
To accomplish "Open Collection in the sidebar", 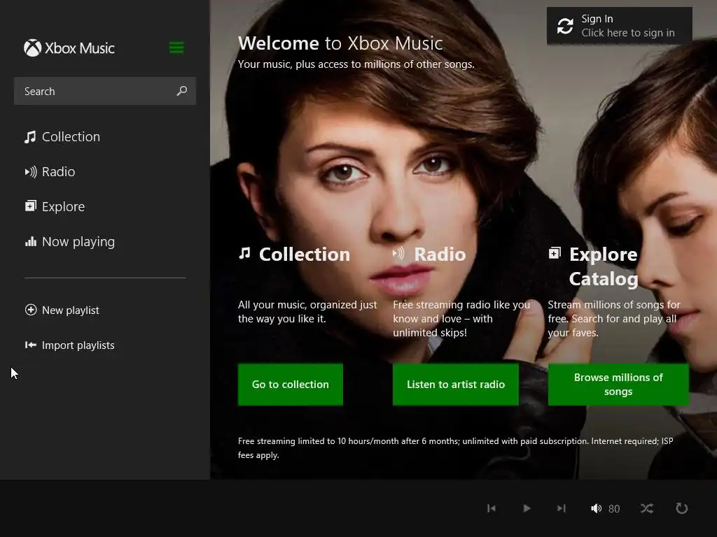I will (62, 136).
